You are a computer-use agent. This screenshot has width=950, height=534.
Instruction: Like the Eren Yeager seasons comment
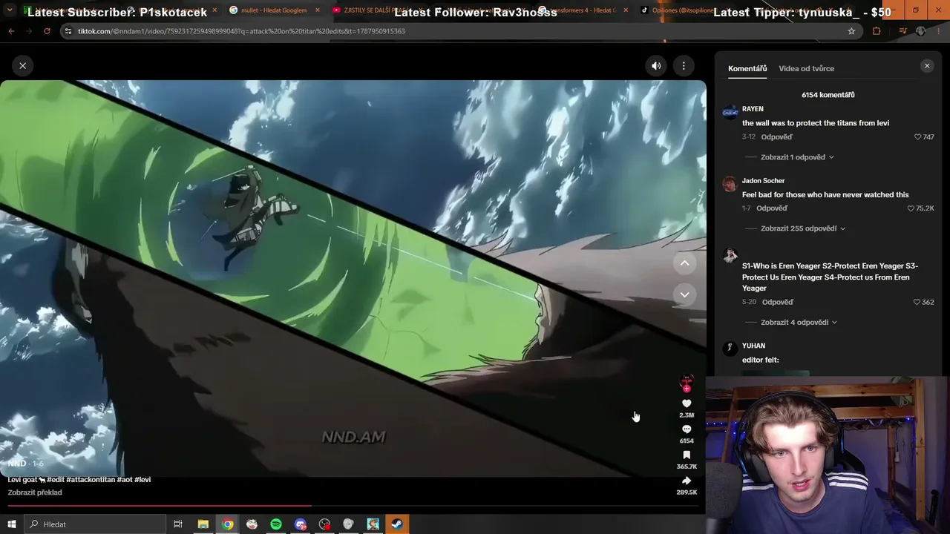[918, 303]
